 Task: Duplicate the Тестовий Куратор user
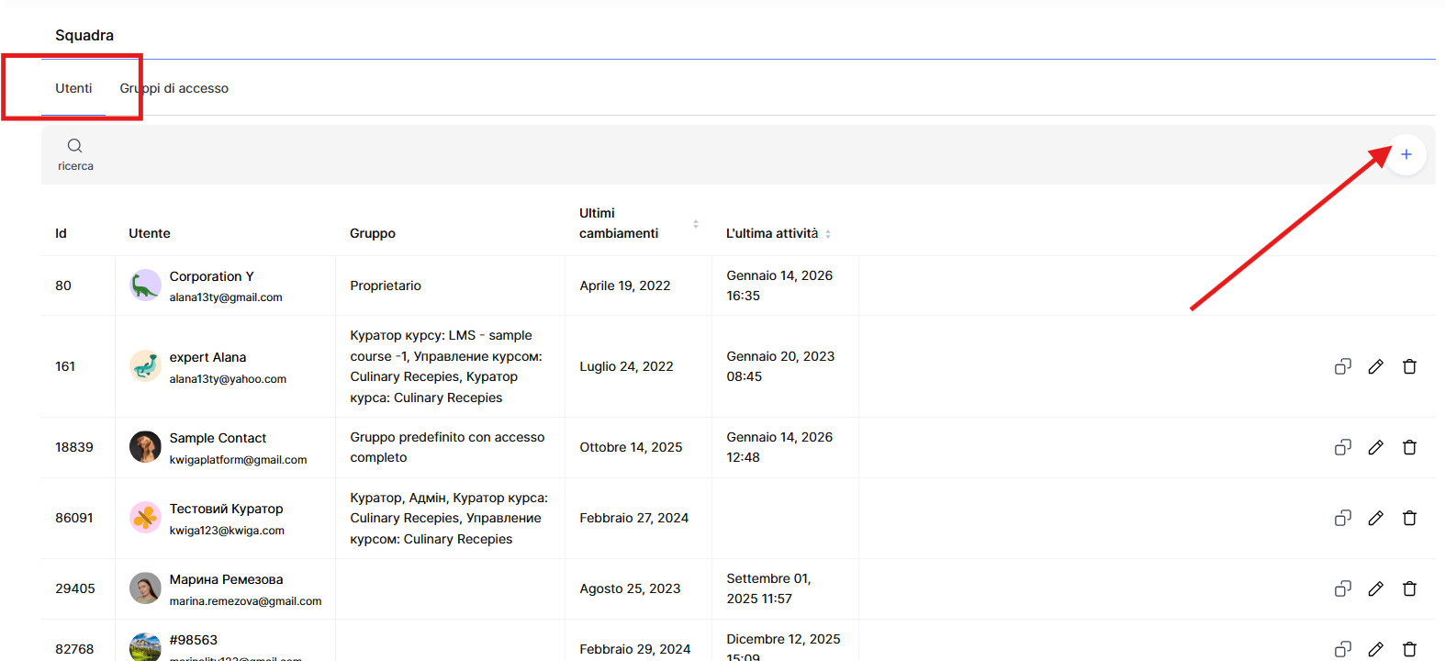[1342, 518]
